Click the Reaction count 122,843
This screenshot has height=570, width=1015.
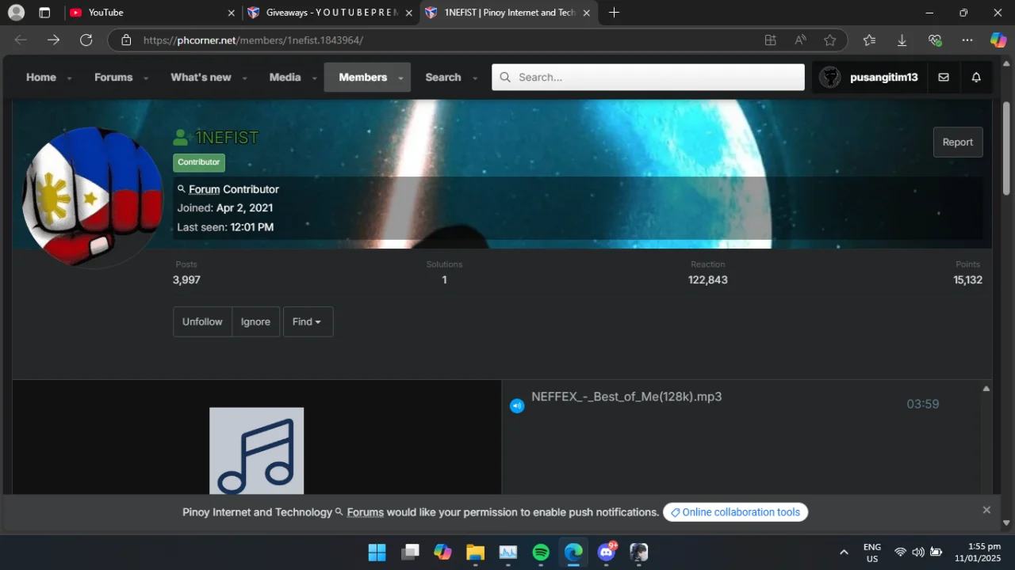tap(708, 279)
